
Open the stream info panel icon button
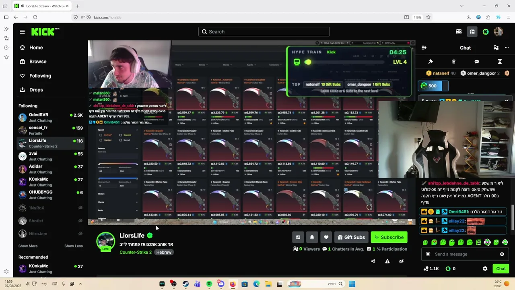click(298, 237)
